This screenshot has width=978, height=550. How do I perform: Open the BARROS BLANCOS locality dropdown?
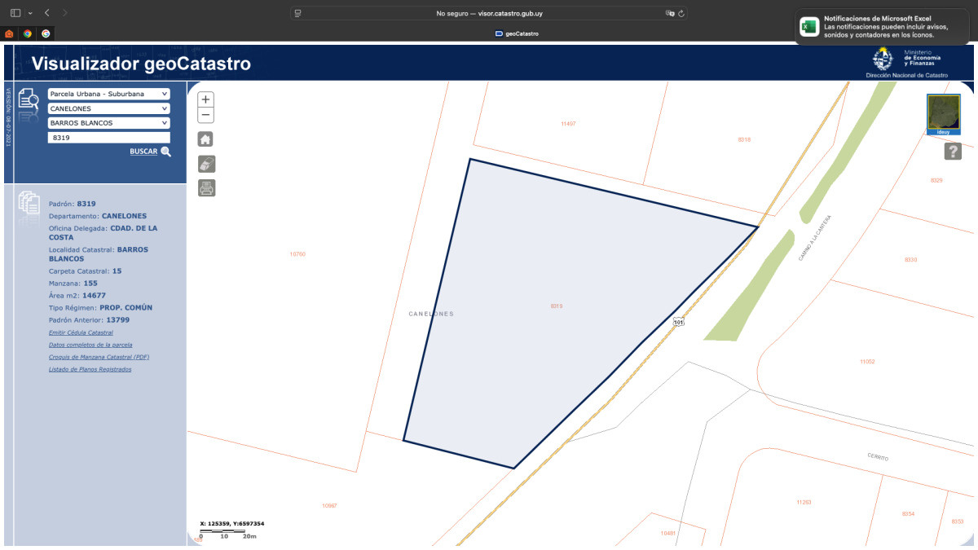(109, 123)
